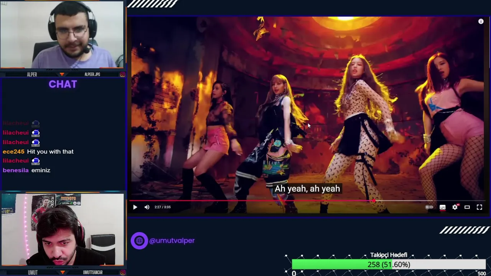Click the "Ah yeah, ah yeah" subtitle text
This screenshot has width=491, height=276.
click(307, 189)
